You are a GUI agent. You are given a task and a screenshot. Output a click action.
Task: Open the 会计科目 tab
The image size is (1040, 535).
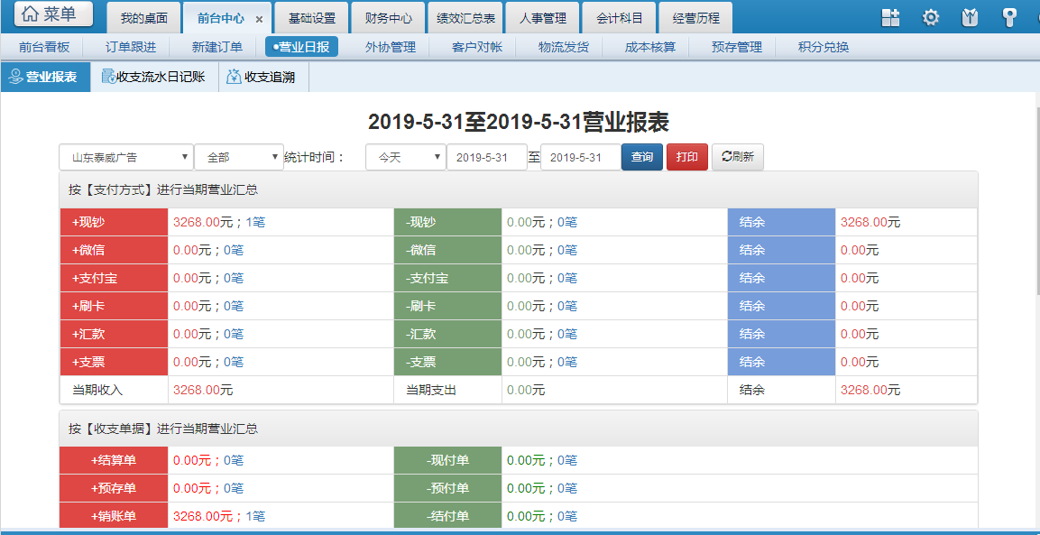click(619, 19)
